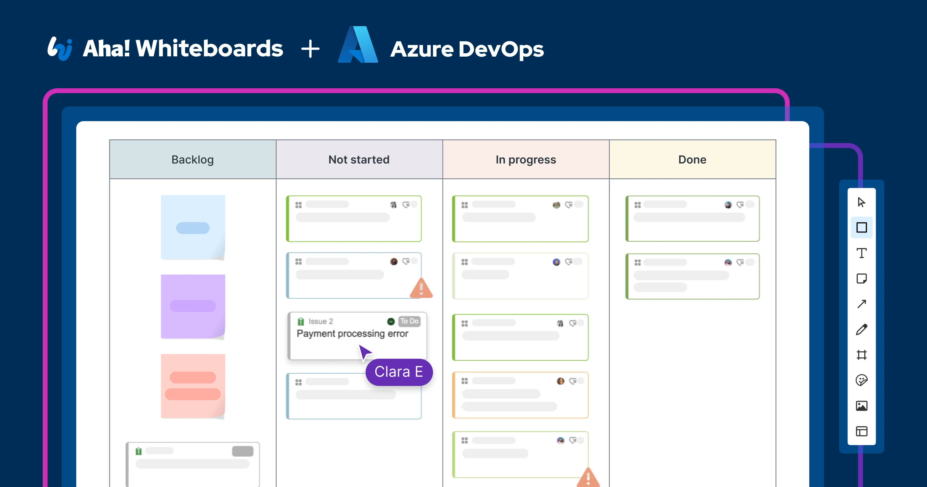
Task: Select the pointer arrow tool
Action: (861, 202)
